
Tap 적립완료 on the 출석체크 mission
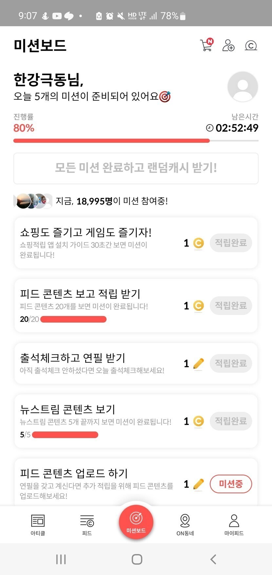pyautogui.click(x=231, y=363)
